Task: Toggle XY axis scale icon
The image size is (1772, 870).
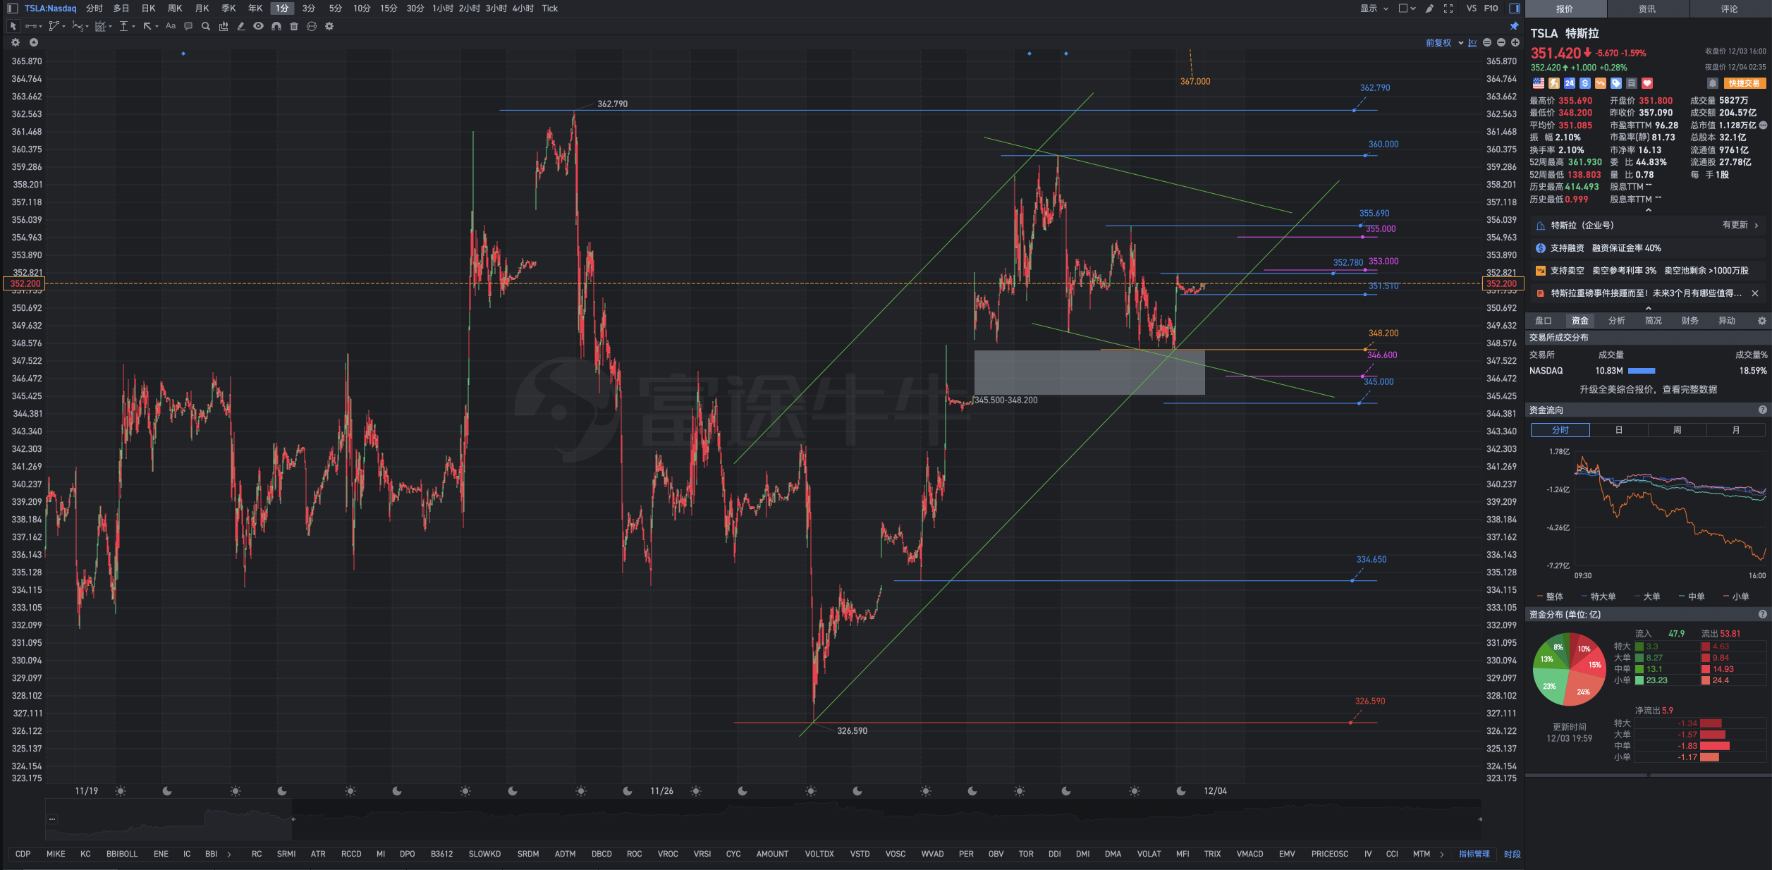Action: tap(1473, 43)
